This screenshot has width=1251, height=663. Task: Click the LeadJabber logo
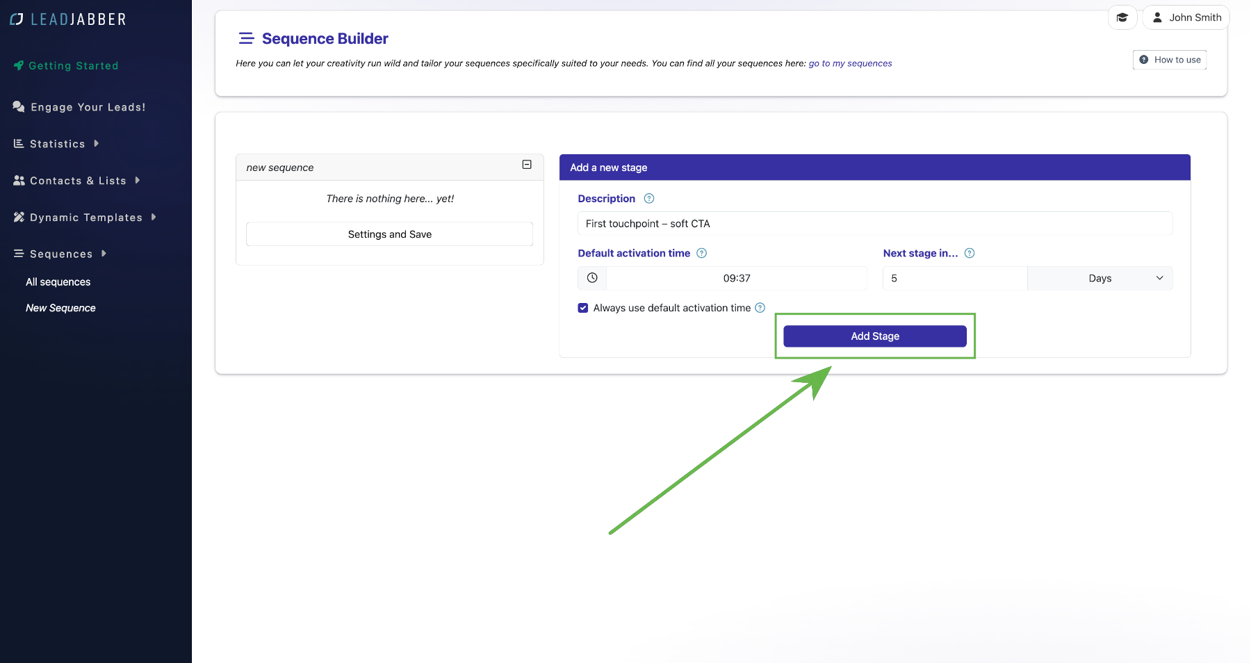68,19
